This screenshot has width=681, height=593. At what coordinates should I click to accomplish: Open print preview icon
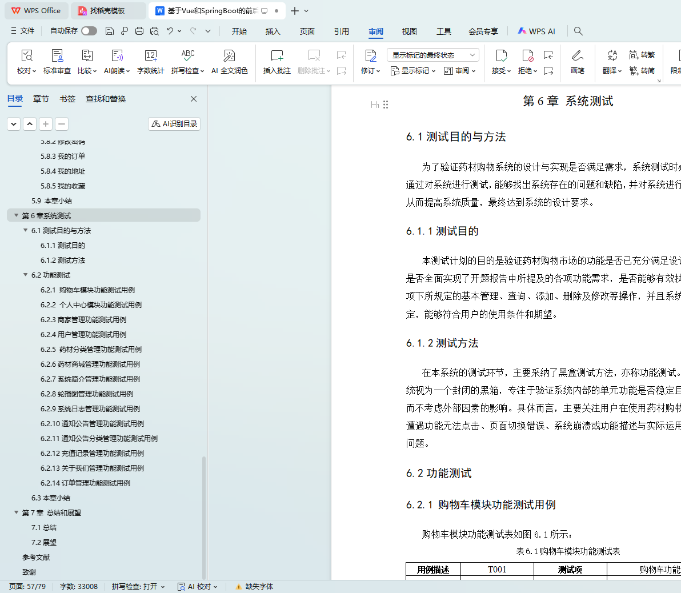click(154, 31)
